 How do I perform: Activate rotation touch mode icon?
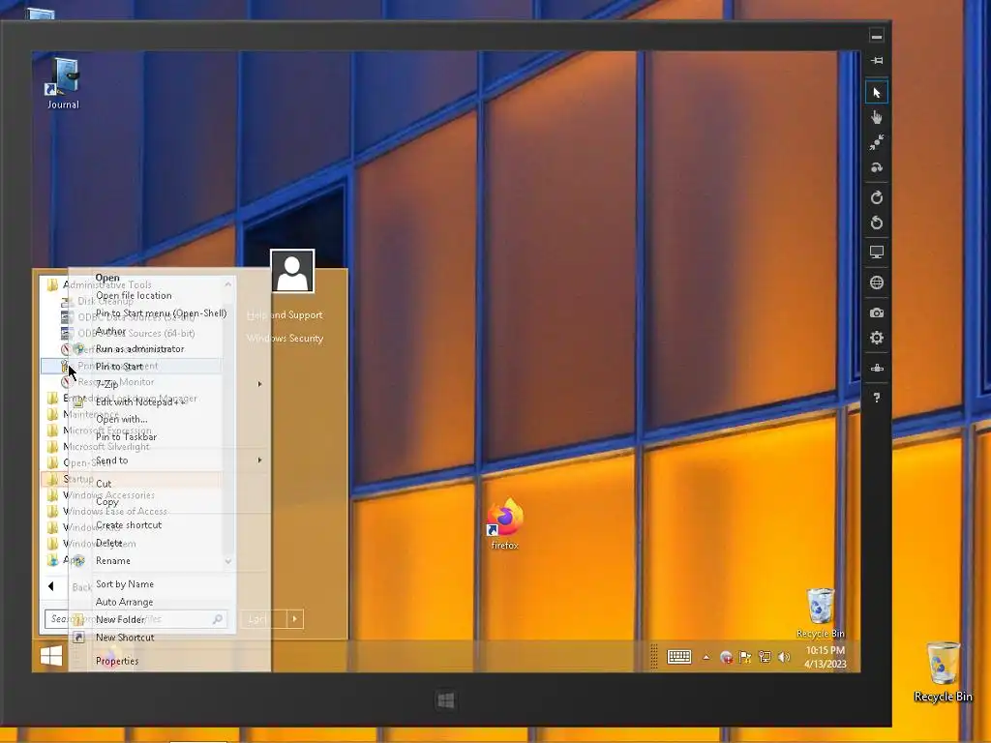(x=876, y=168)
